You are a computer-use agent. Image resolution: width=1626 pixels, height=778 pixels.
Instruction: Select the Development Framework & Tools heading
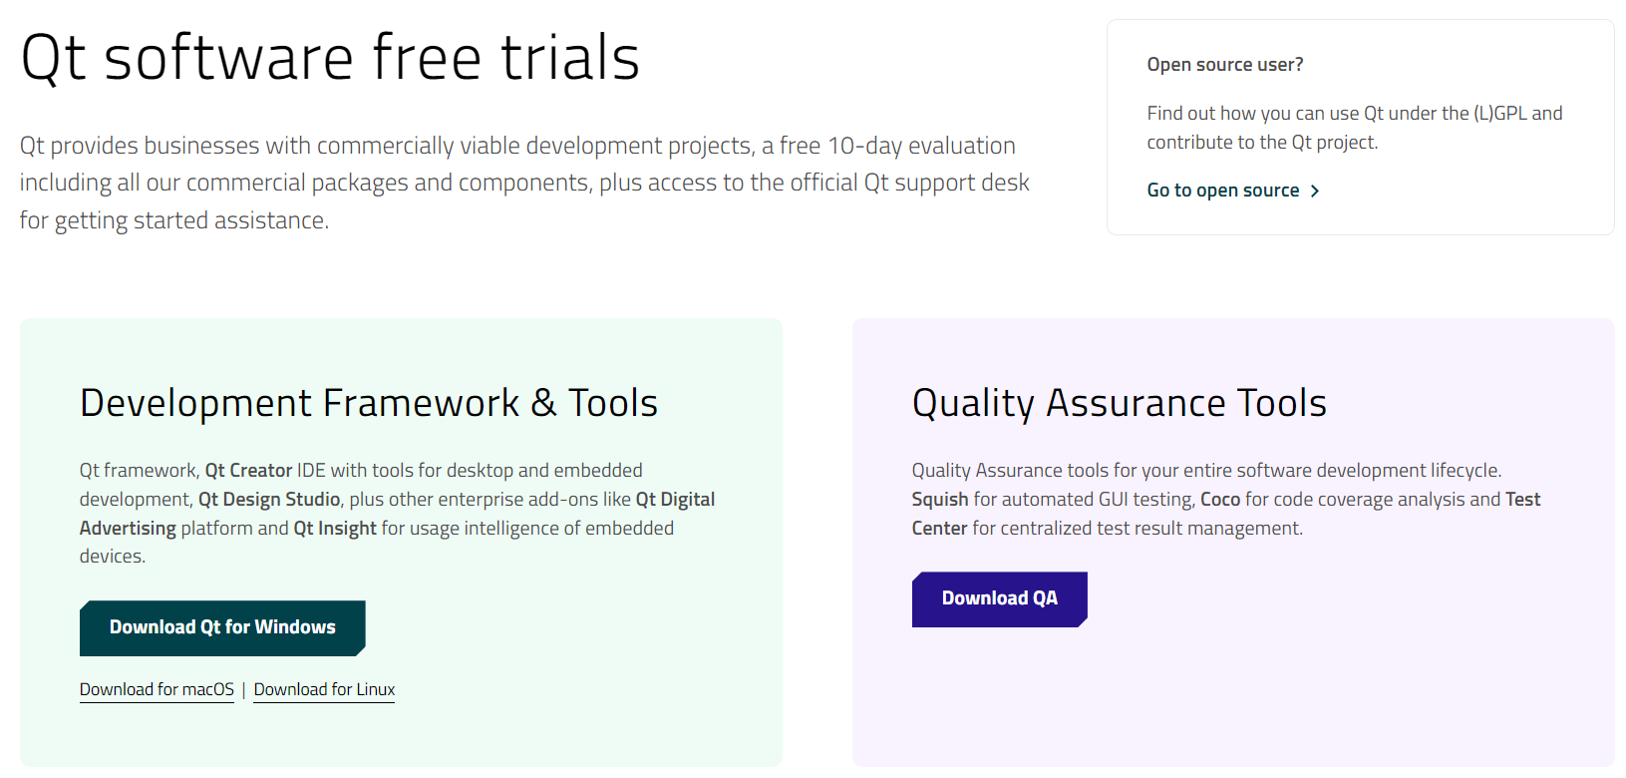pyautogui.click(x=369, y=403)
